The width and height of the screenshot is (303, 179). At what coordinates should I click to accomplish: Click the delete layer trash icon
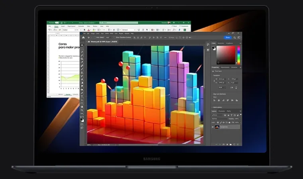point(238,144)
